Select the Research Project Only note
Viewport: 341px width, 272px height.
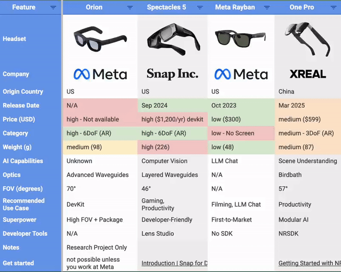click(97, 247)
